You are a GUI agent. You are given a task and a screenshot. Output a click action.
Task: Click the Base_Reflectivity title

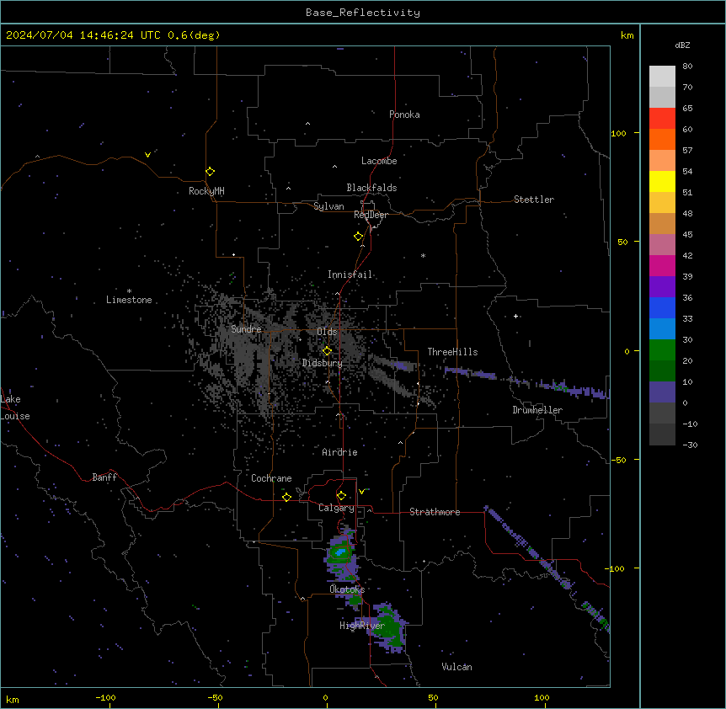[x=363, y=13]
